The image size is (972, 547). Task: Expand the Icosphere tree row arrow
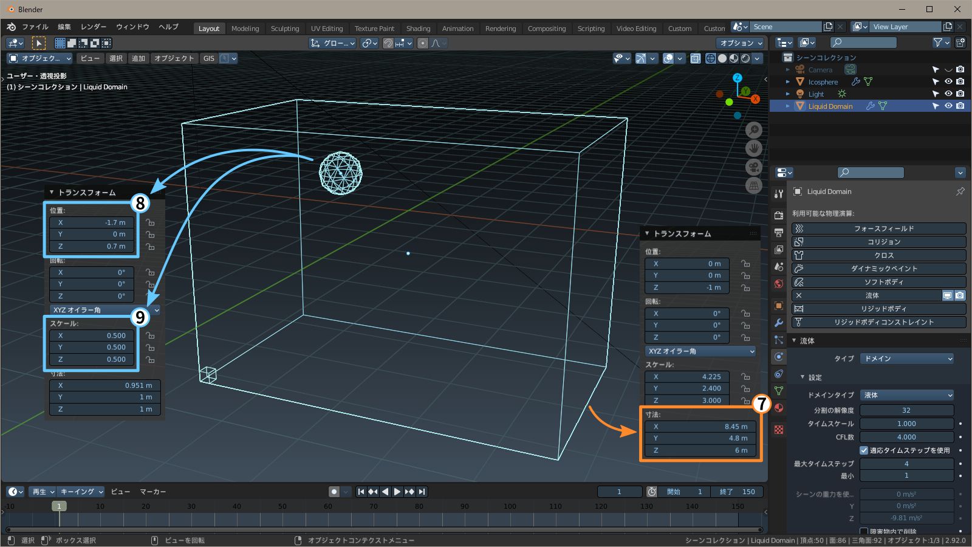[788, 81]
